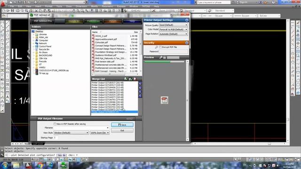Click the Security section help icon
The height and width of the screenshot is (169, 301).
point(187,43)
